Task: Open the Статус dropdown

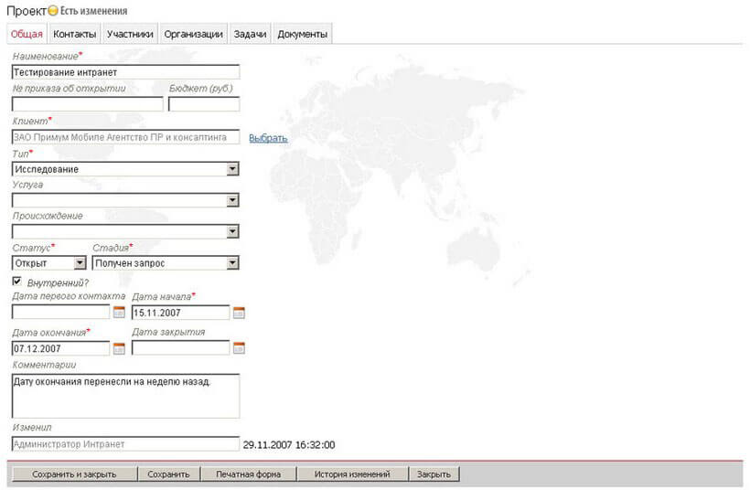Action: click(80, 263)
